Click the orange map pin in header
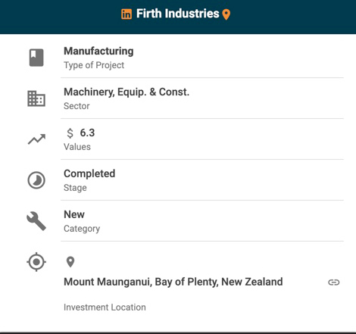The height and width of the screenshot is (334, 356). (226, 14)
